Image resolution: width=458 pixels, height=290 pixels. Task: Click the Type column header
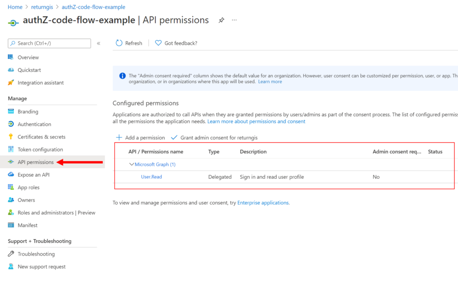[213, 152]
